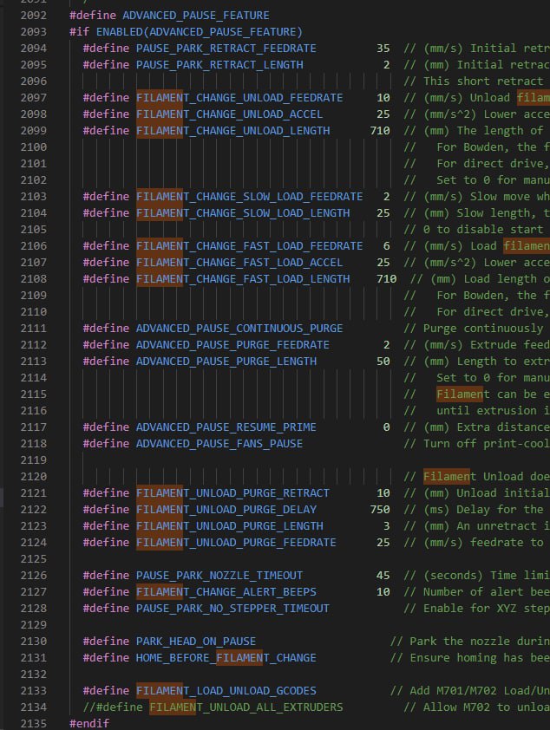Viewport: 550px width, 730px height.
Task: Click FILAMENT_CHANGE_SLOW_LOAD_FEEDRATE macro name
Action: 249,197
